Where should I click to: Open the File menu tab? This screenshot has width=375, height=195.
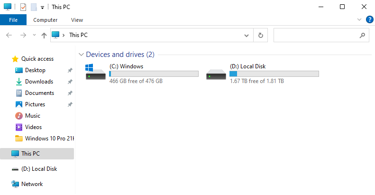(x=13, y=20)
